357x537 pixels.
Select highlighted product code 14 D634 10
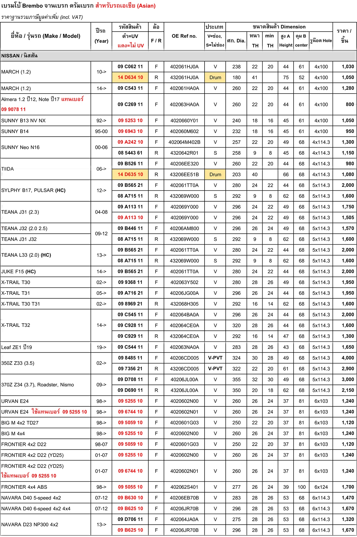[x=130, y=77]
